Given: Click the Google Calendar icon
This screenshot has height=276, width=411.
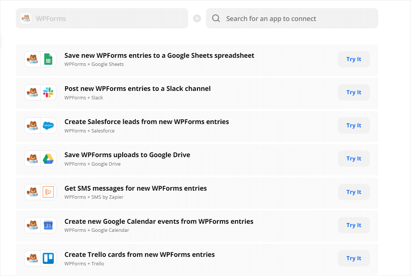Looking at the screenshot, I should coord(48,225).
